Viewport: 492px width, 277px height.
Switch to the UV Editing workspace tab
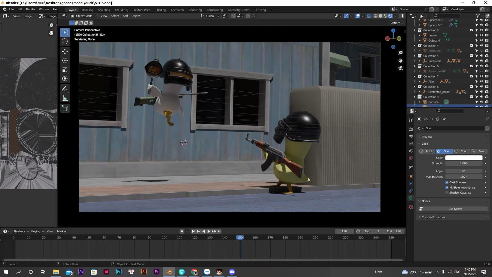[122, 10]
